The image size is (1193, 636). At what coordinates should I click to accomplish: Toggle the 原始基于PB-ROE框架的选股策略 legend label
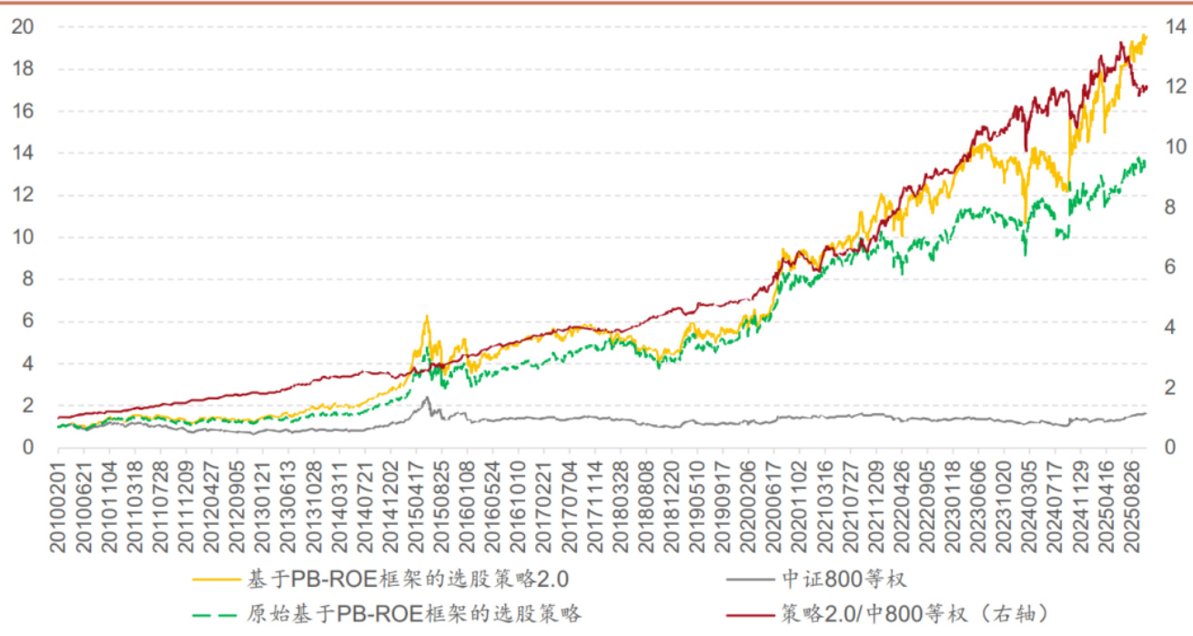click(x=414, y=613)
